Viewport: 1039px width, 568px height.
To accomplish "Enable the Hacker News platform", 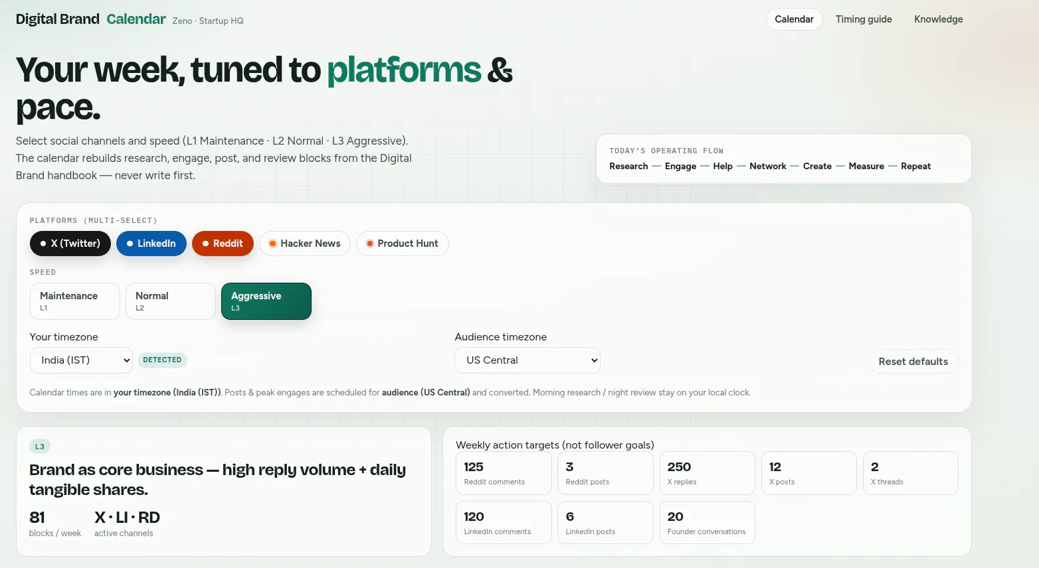I will (304, 244).
